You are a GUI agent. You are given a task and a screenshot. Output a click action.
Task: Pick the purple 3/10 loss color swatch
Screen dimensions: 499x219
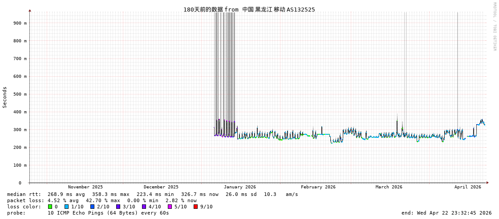118,207
